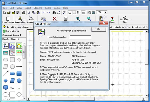Zoom in with the plus magnifier
This screenshot has width=150, height=102.
pos(78,19)
